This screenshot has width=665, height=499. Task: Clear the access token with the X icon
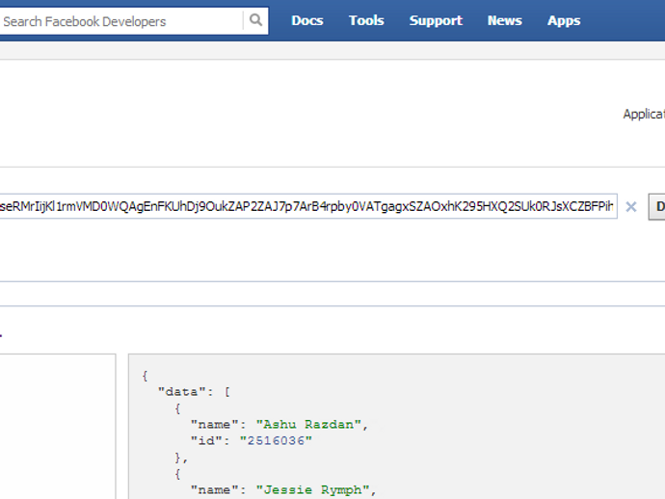tap(631, 206)
